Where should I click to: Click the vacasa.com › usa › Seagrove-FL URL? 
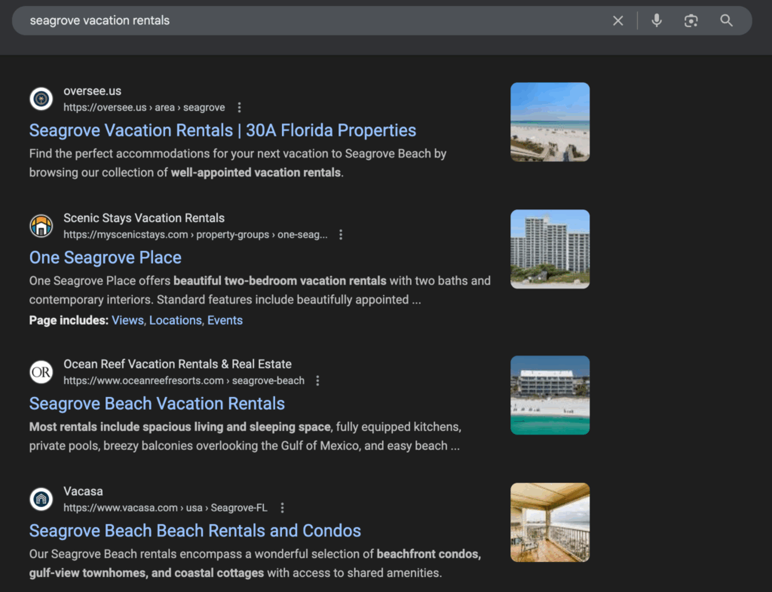click(165, 508)
